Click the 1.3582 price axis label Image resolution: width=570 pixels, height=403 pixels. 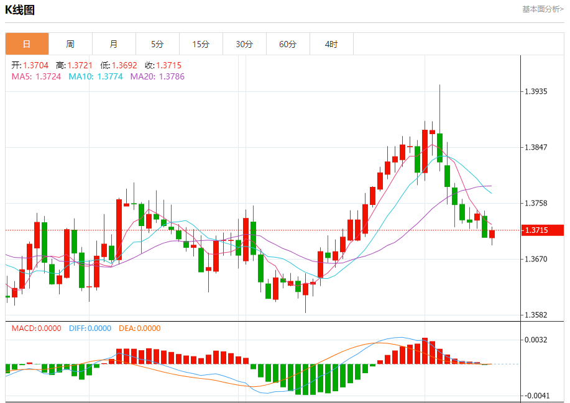(536, 315)
